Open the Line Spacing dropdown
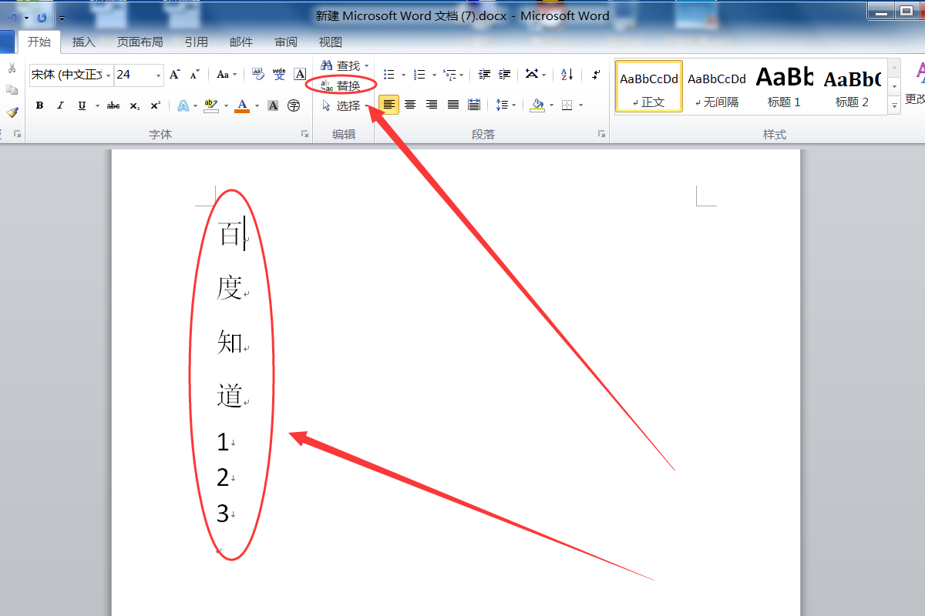This screenshot has width=925, height=616. [506, 105]
